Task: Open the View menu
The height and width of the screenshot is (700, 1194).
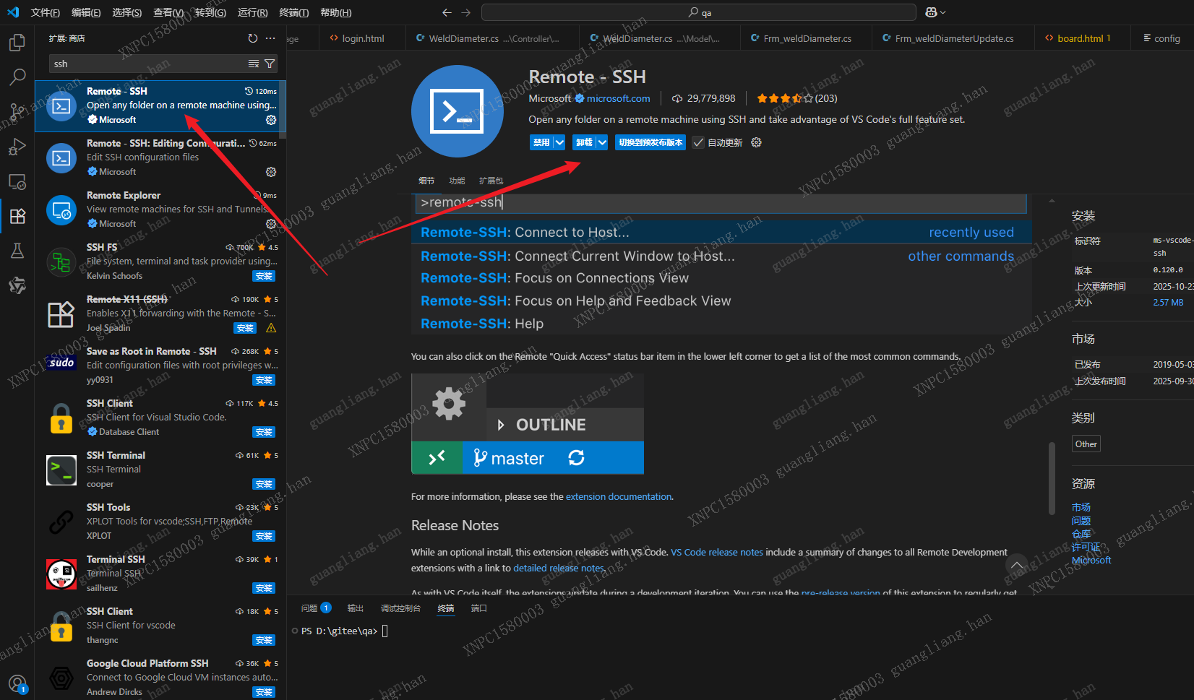Action: (x=168, y=12)
